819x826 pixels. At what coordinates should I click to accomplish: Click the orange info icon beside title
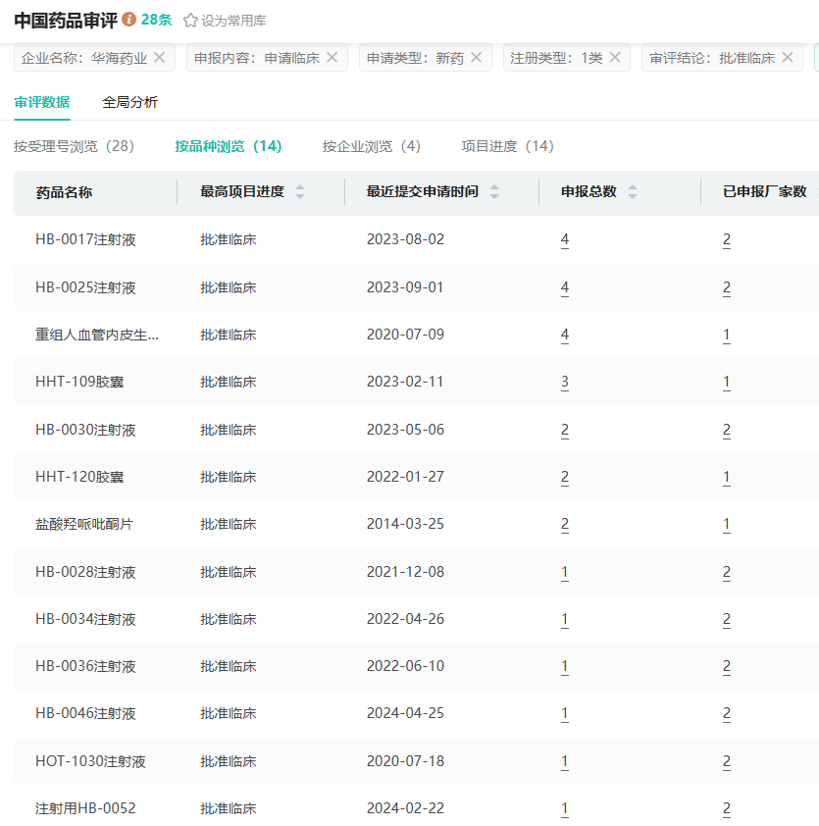(129, 20)
